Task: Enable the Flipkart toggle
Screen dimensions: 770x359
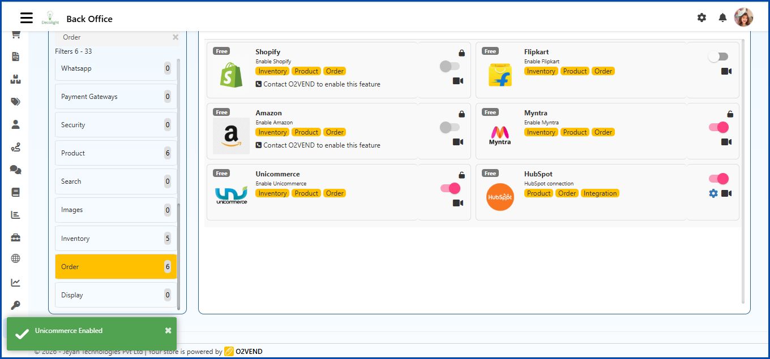Action: point(718,56)
